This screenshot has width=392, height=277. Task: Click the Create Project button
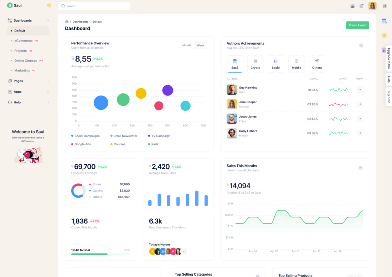tap(357, 25)
